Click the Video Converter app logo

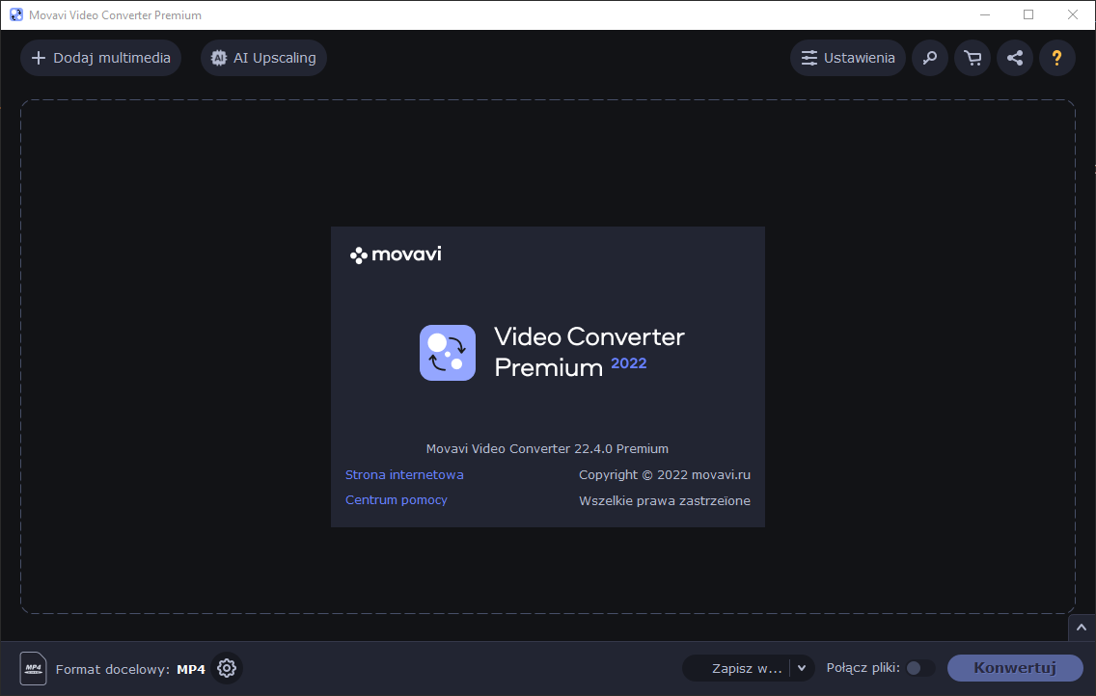[448, 353]
